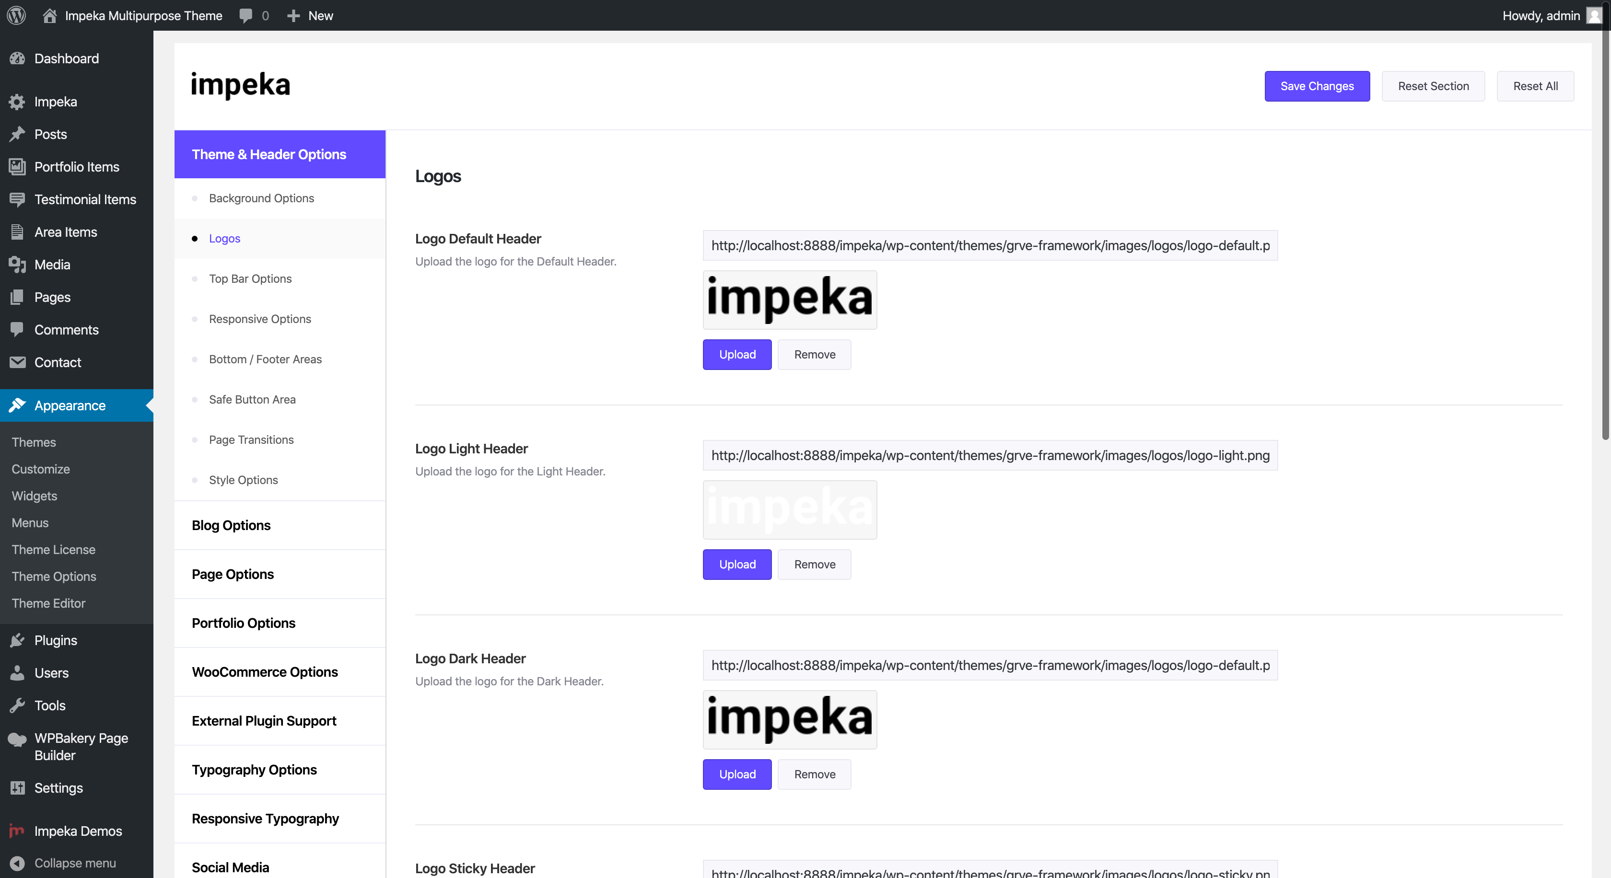Screen dimensions: 1611x878
Task: Click the Logo Default Header URL field
Action: click(990, 245)
